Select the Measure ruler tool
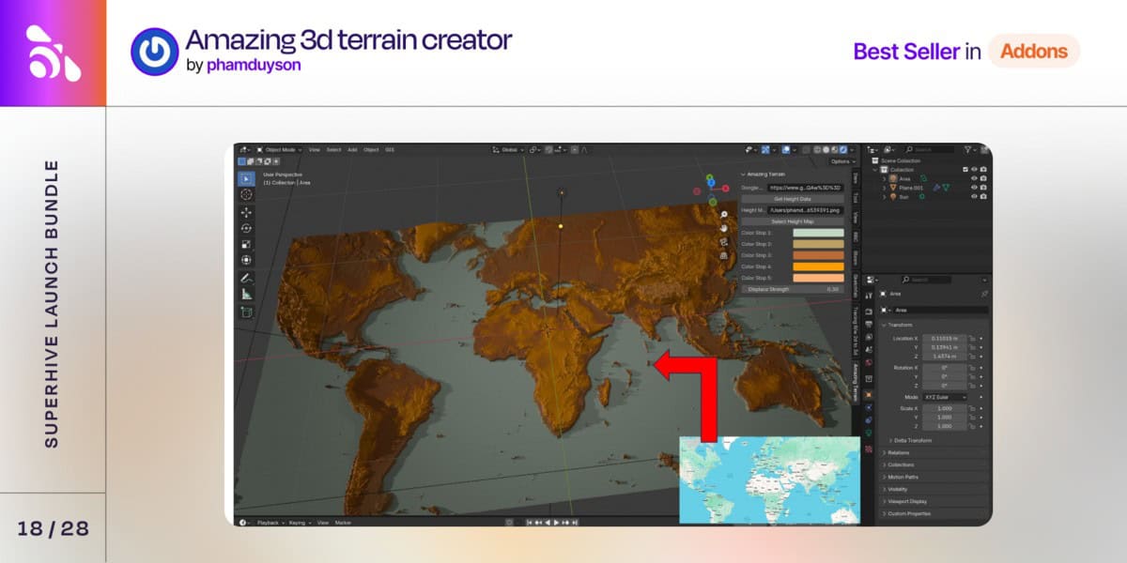Viewport: 1127px width, 563px height. pos(246,294)
